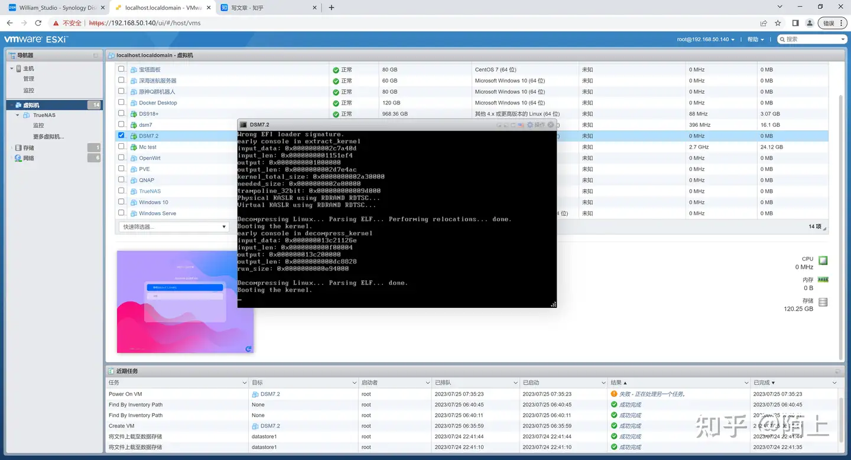The image size is (851, 460).
Task: Open the DSM7.2 virtual machine link
Action: tap(149, 136)
